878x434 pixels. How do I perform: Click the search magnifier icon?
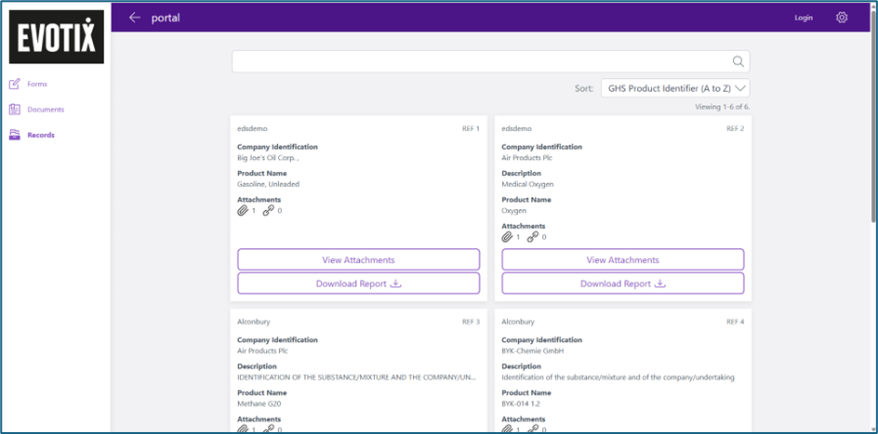[738, 62]
